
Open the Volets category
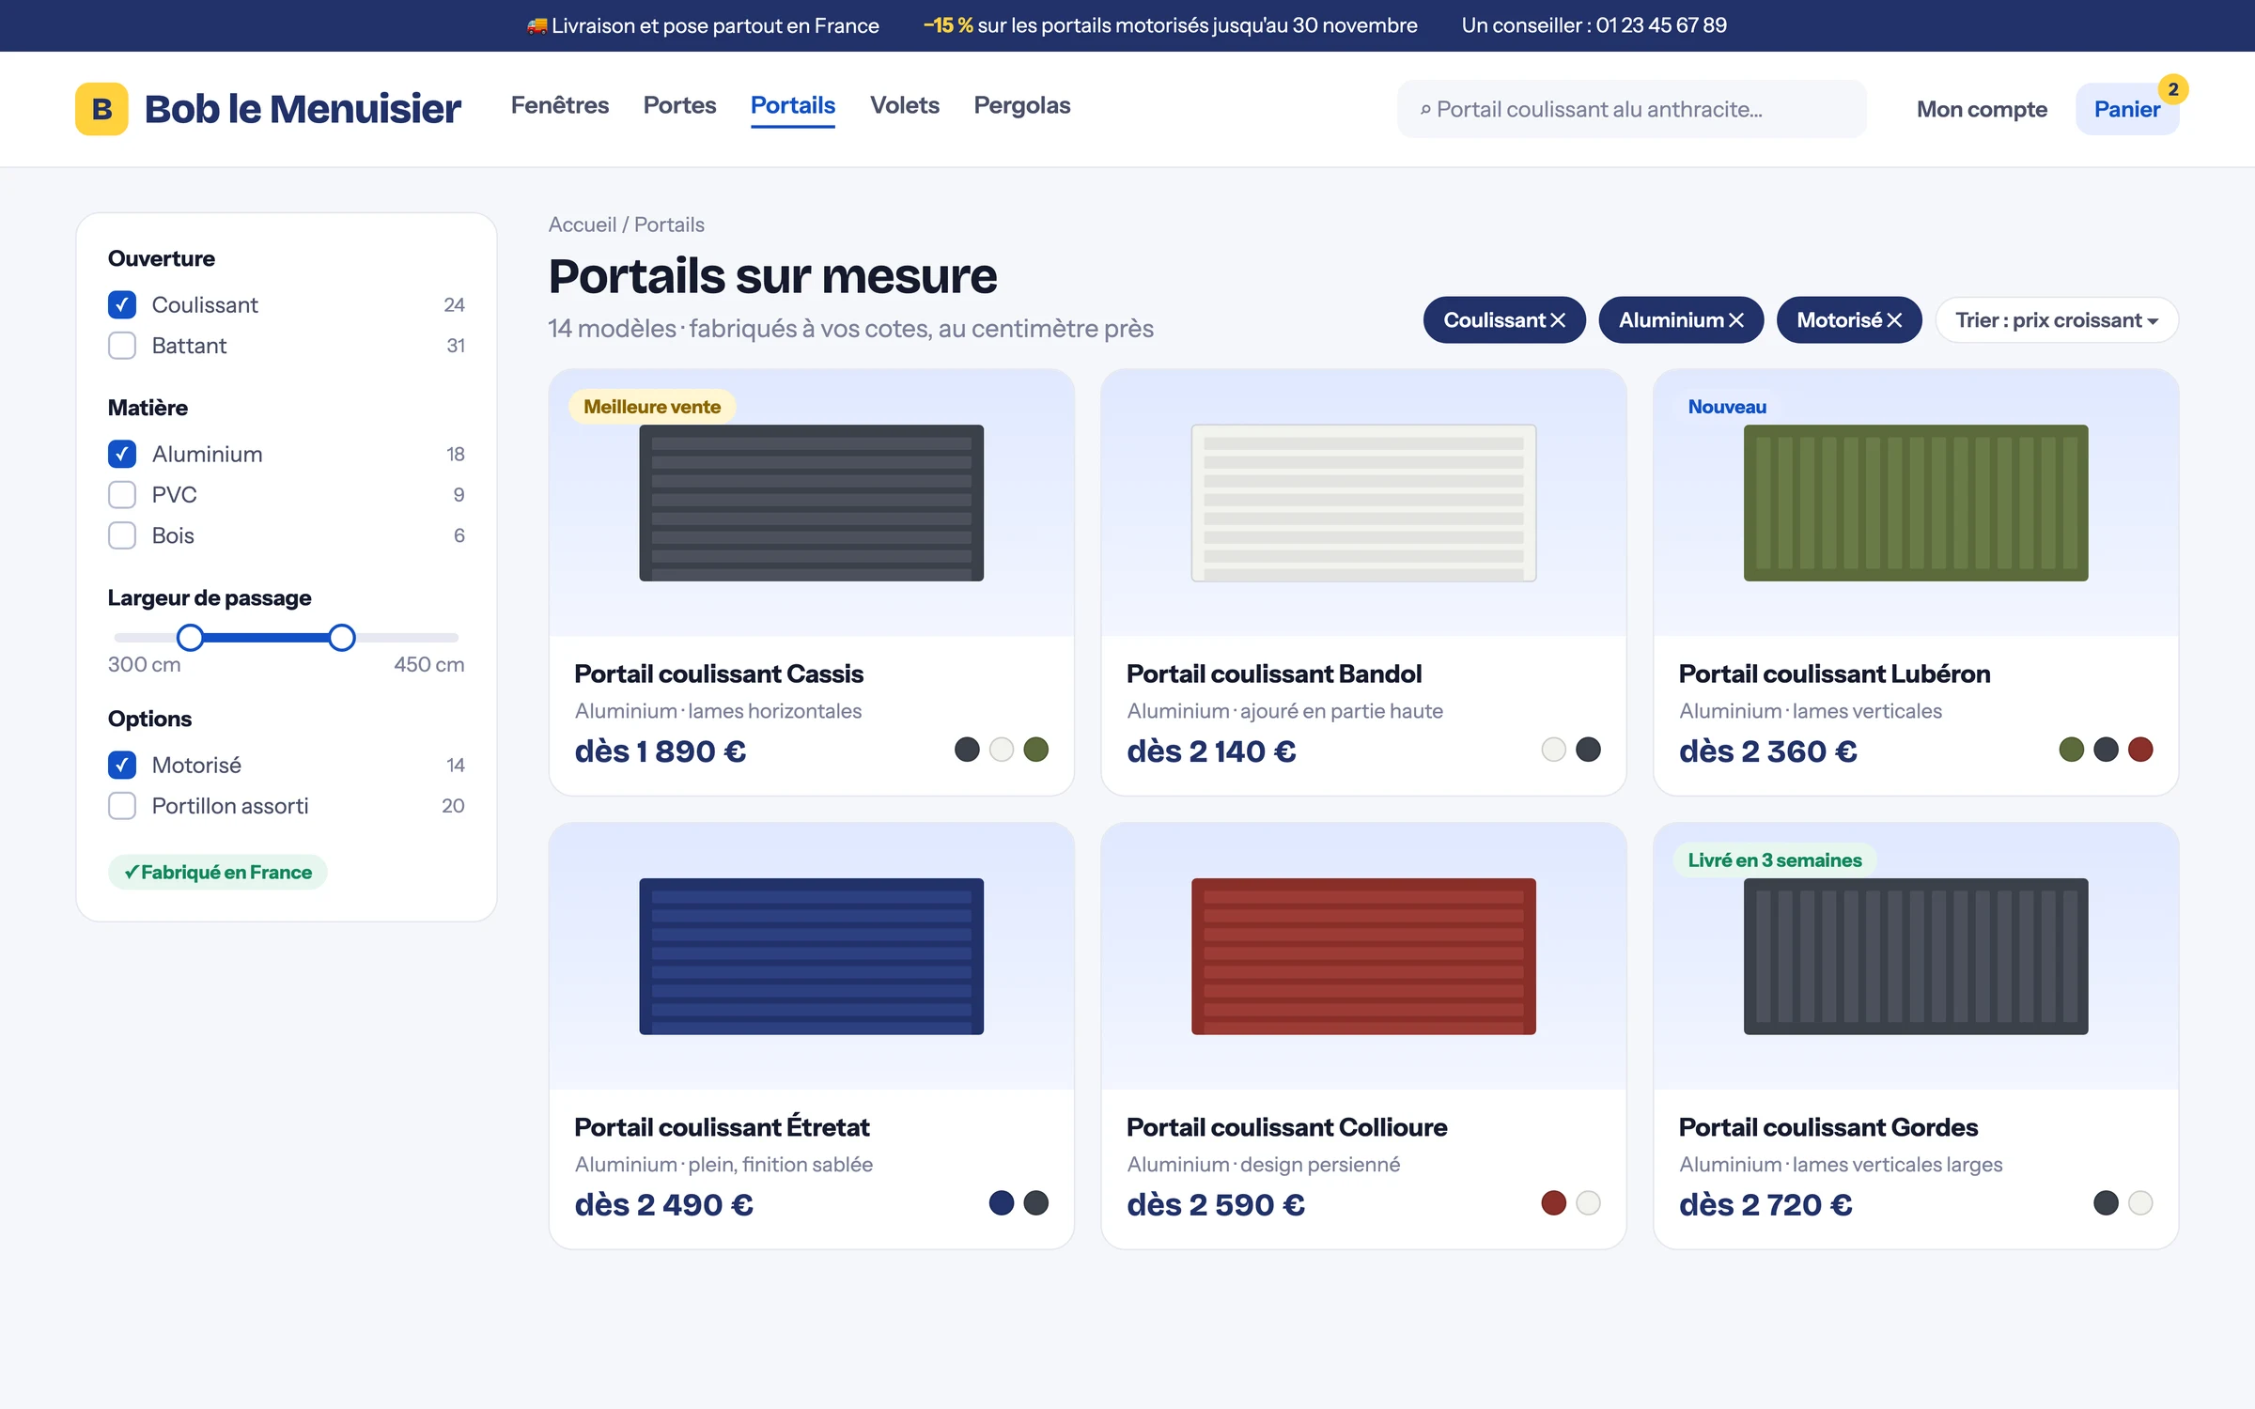[x=905, y=105]
